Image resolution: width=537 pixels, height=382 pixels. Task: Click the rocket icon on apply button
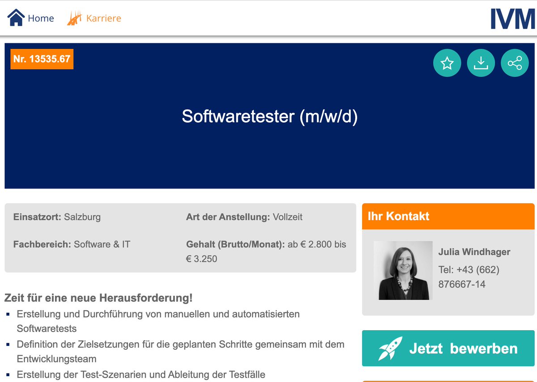(x=390, y=348)
